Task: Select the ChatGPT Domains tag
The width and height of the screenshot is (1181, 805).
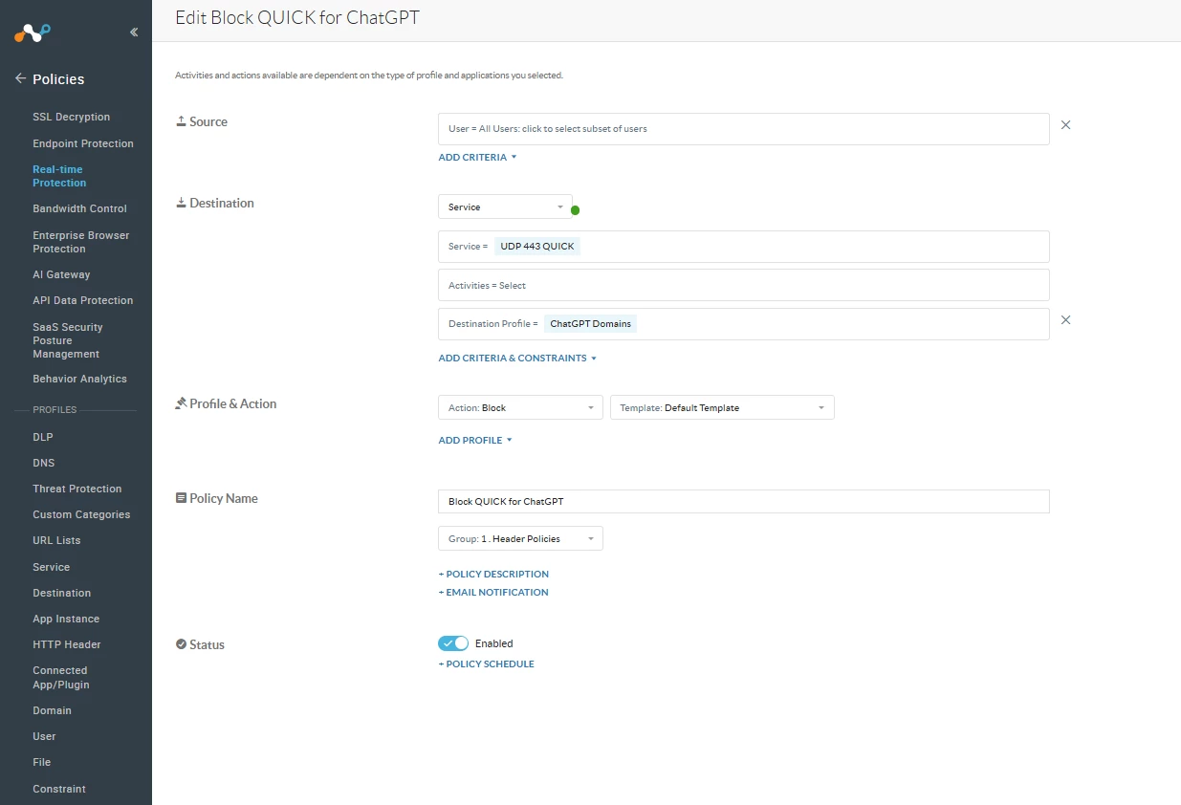Action: pyautogui.click(x=591, y=324)
